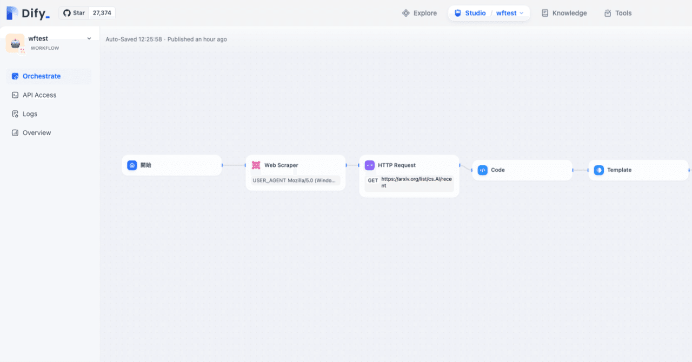Open the Logs page
The width and height of the screenshot is (692, 362).
click(x=30, y=114)
